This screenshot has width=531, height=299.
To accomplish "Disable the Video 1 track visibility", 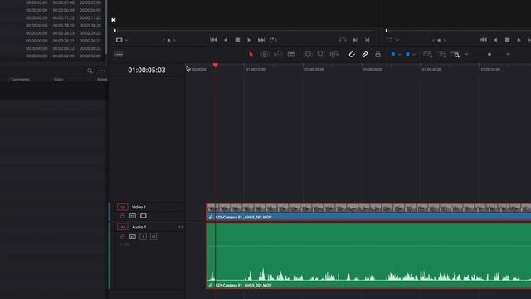I will point(144,216).
